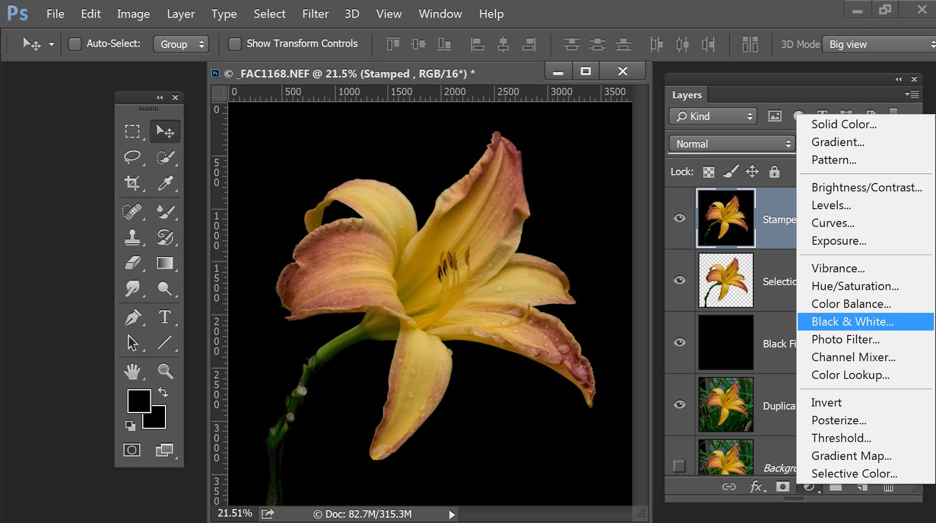The image size is (936, 523).
Task: Select the Black Fill layer thumbnail
Action: [725, 343]
